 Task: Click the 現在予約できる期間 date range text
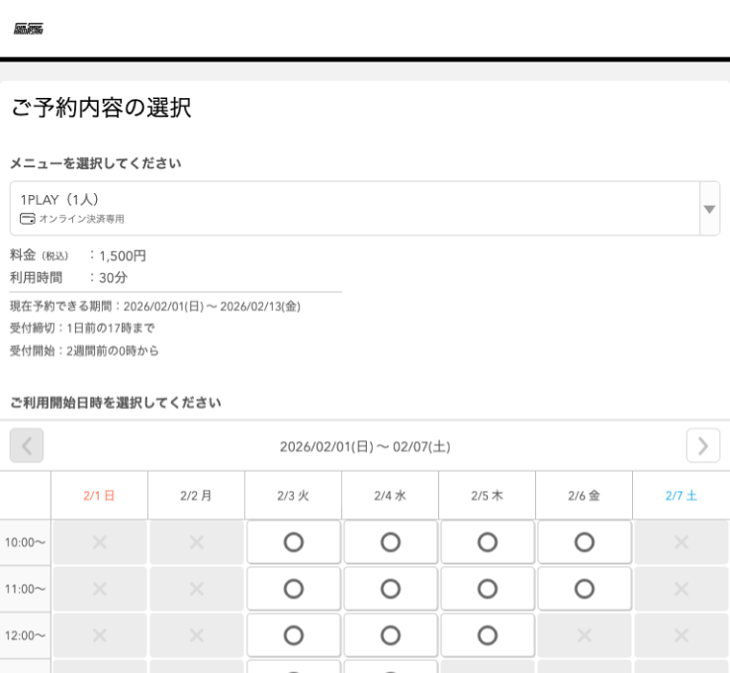pyautogui.click(x=155, y=307)
